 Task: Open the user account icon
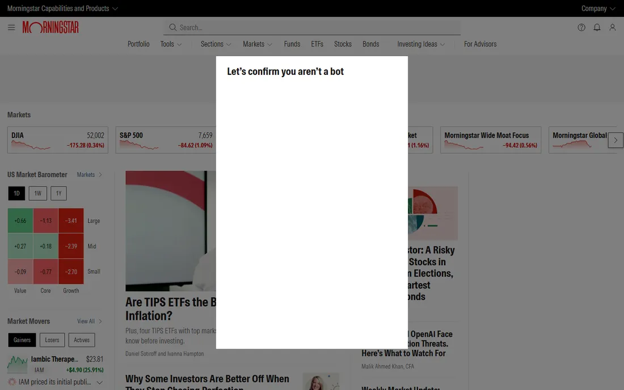click(613, 27)
